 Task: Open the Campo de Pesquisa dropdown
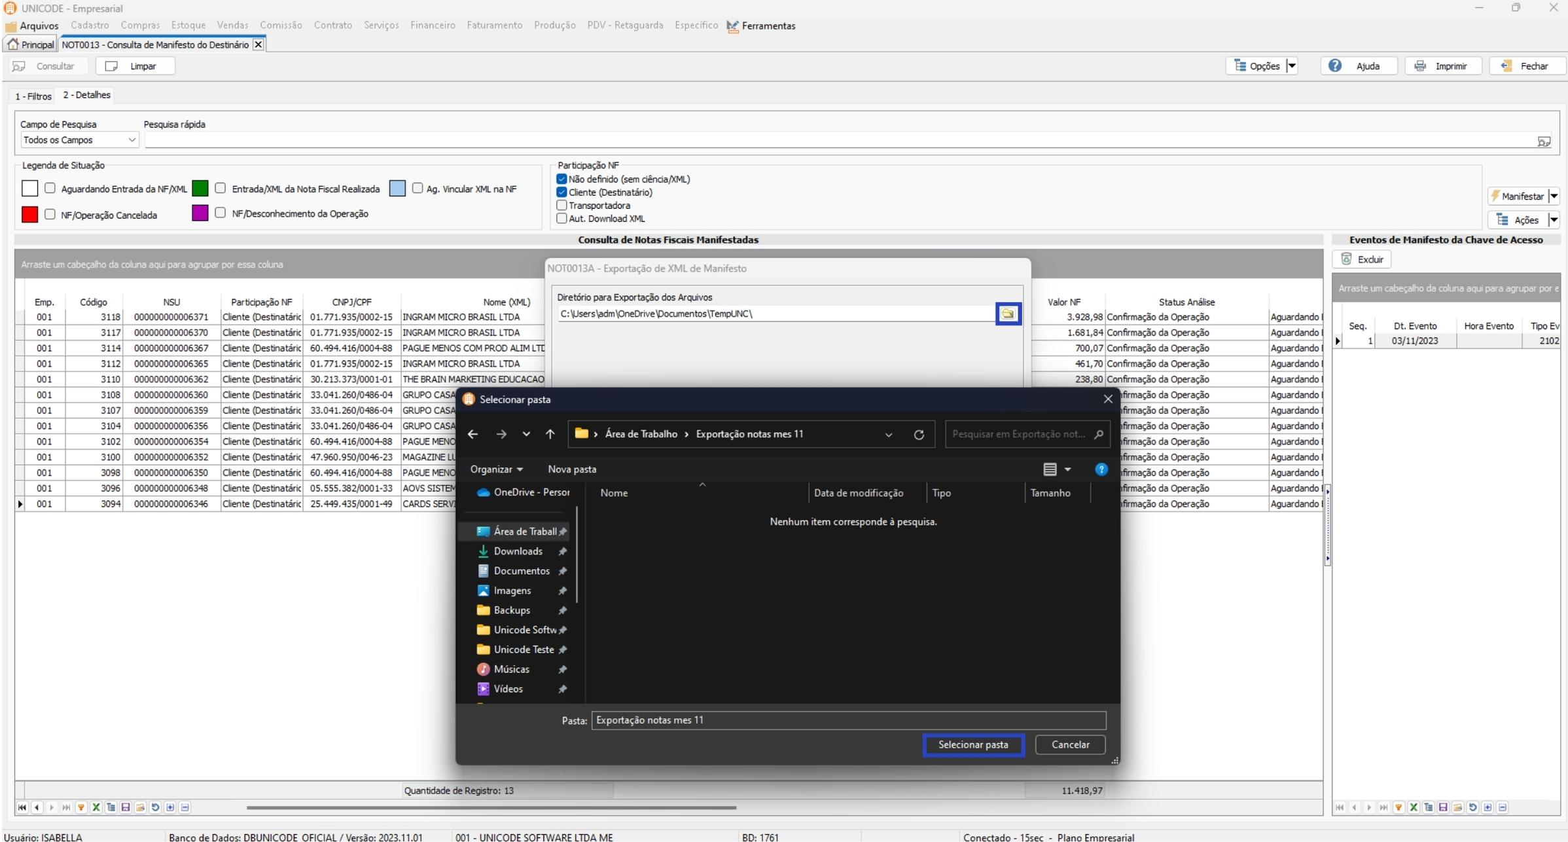tap(132, 140)
